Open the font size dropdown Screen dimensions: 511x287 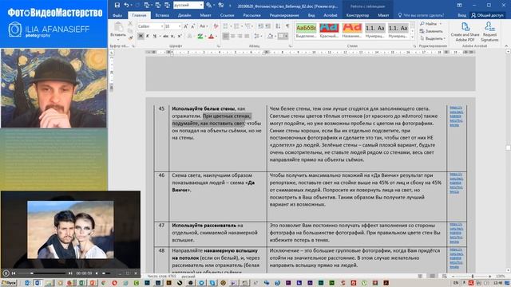(179, 26)
